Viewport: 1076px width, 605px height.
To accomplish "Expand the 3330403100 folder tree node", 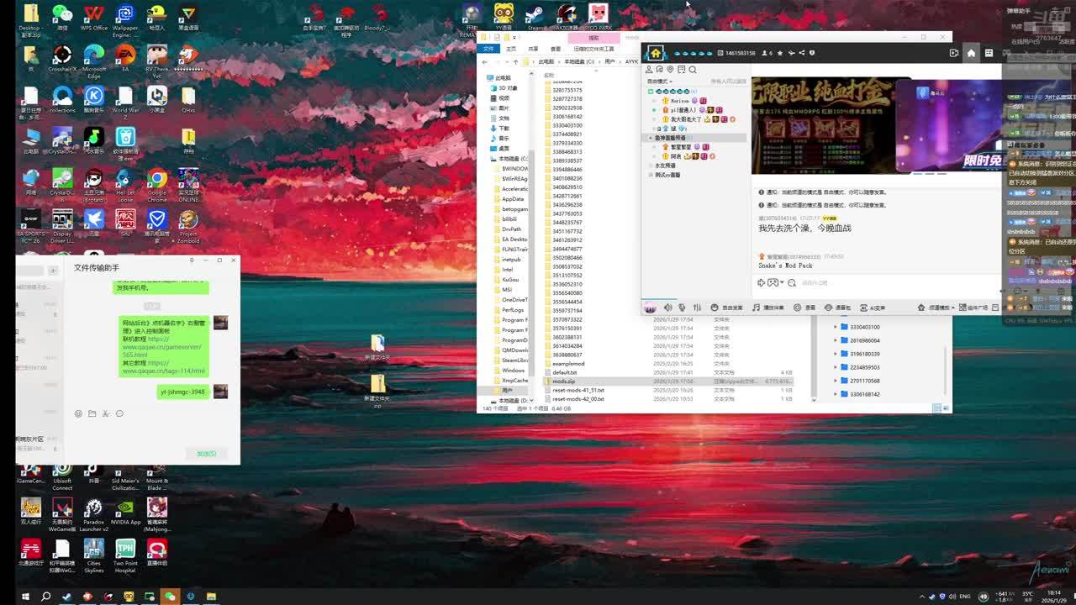I will pos(835,327).
